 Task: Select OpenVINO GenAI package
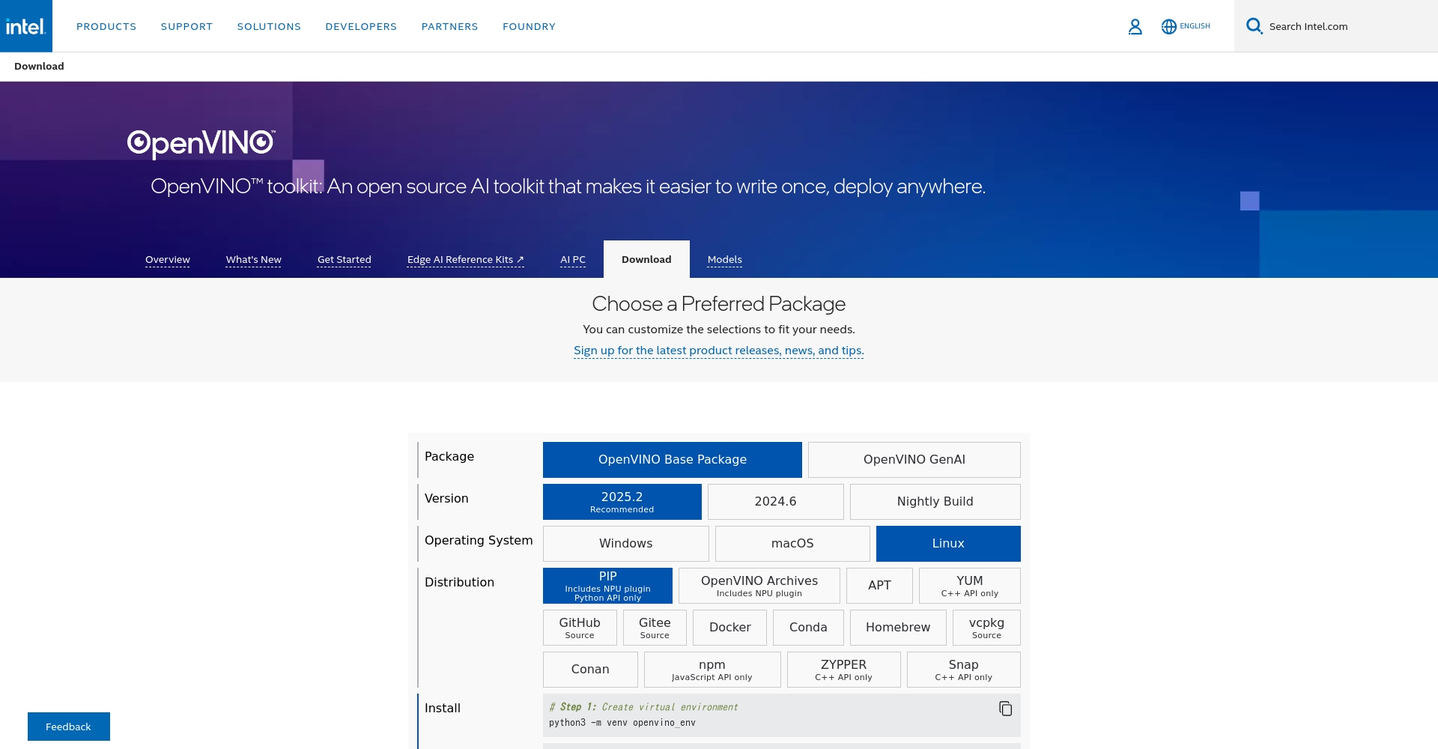tap(914, 460)
